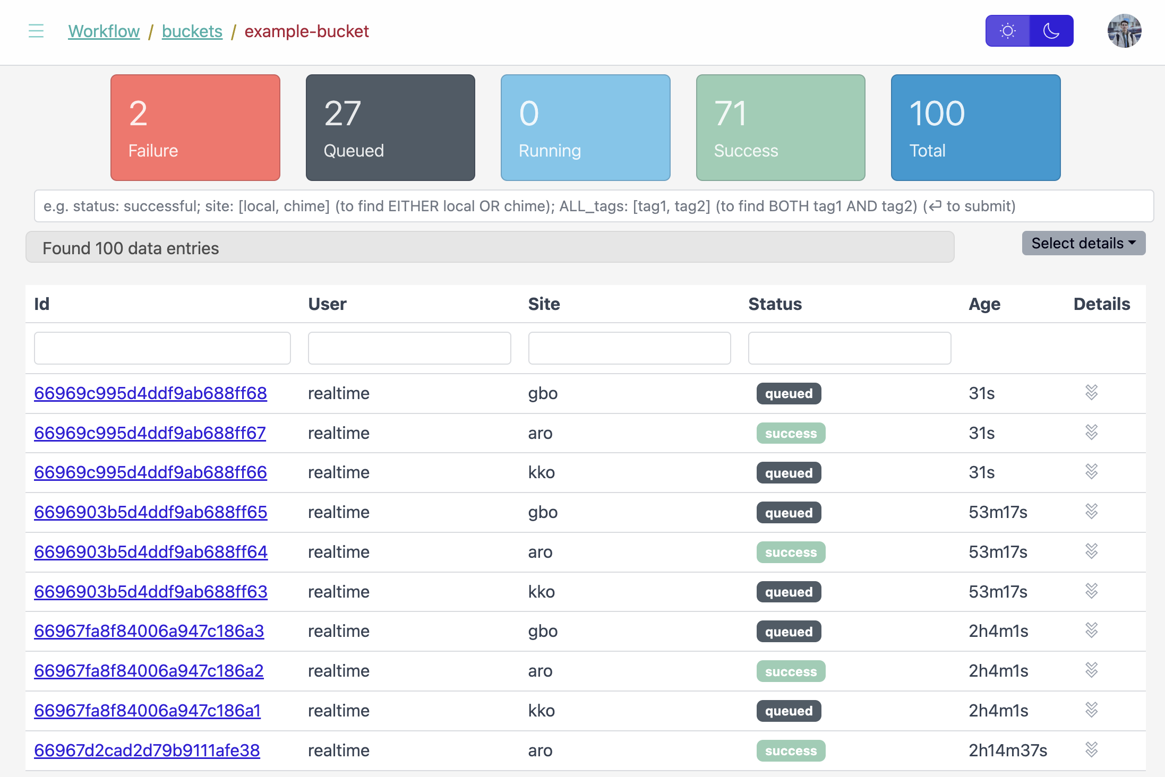Click site 'kko' in row ending ff66

(x=541, y=472)
